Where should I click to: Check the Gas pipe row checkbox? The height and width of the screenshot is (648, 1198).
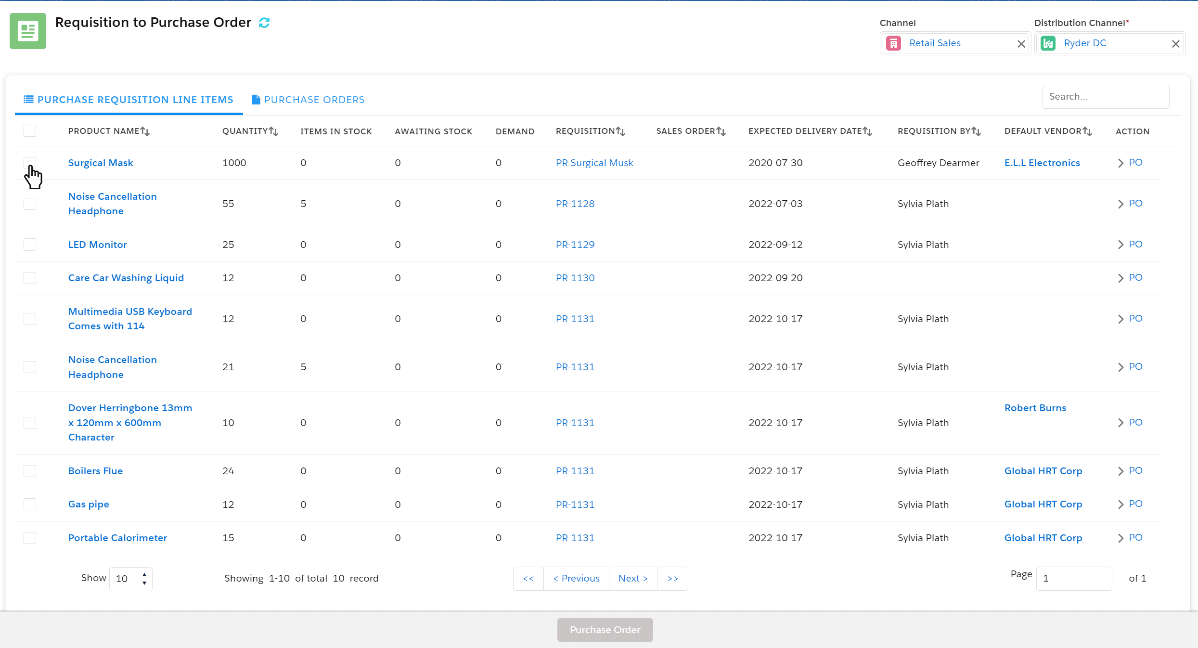pyautogui.click(x=30, y=504)
